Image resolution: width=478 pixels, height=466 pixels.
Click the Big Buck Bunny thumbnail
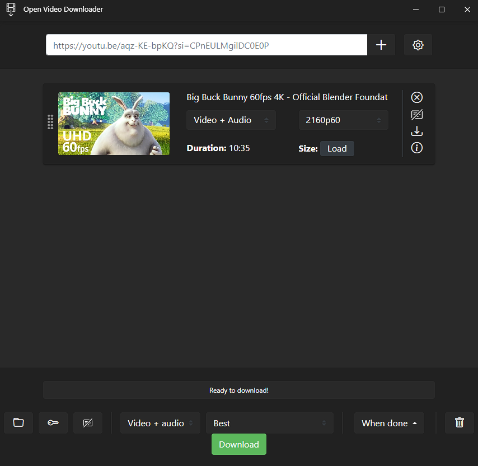pyautogui.click(x=114, y=124)
